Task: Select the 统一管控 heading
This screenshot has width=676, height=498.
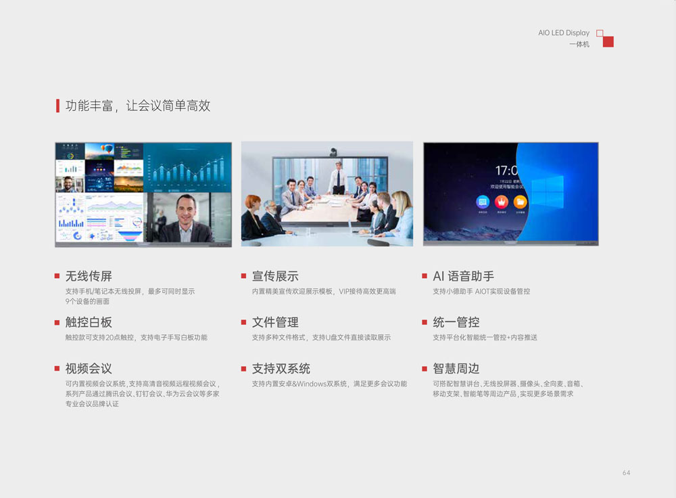Action: (x=456, y=322)
